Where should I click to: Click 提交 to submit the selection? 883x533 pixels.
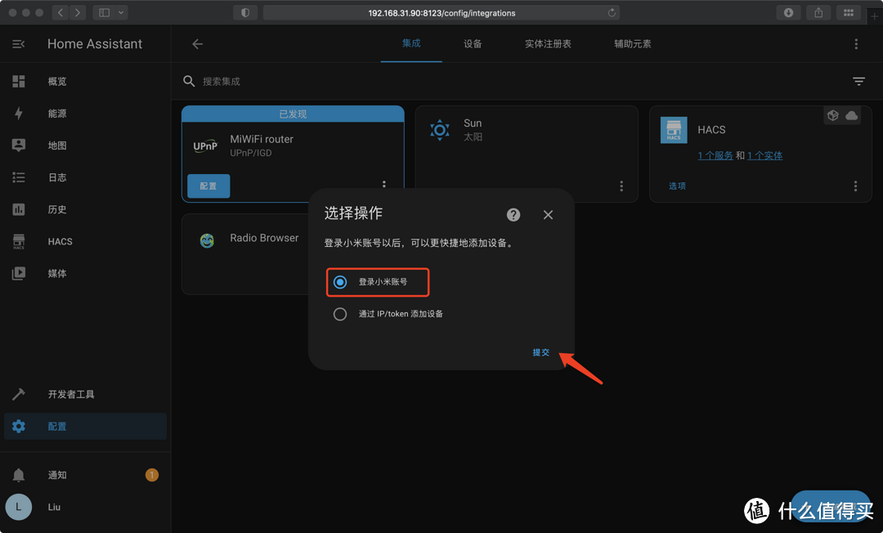[540, 352]
